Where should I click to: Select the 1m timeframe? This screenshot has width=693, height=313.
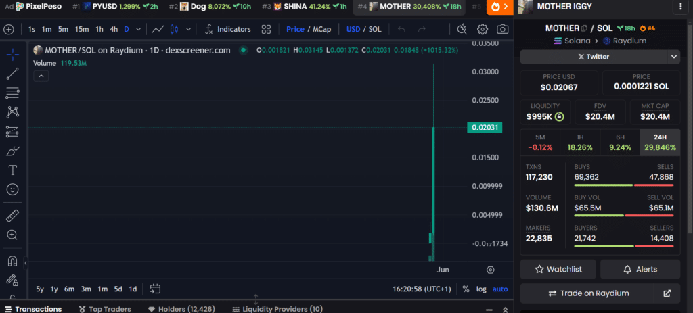tap(47, 30)
